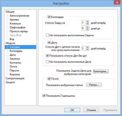
Task: Confirm settings with OK button
Action: point(72,110)
